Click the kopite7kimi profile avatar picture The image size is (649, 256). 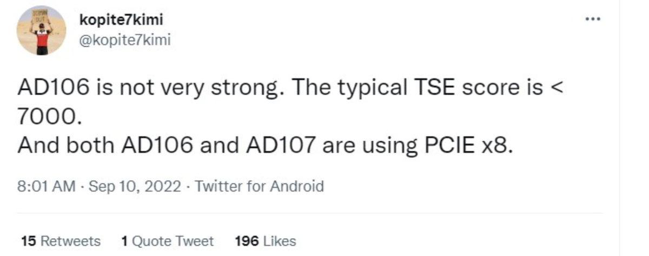42,30
